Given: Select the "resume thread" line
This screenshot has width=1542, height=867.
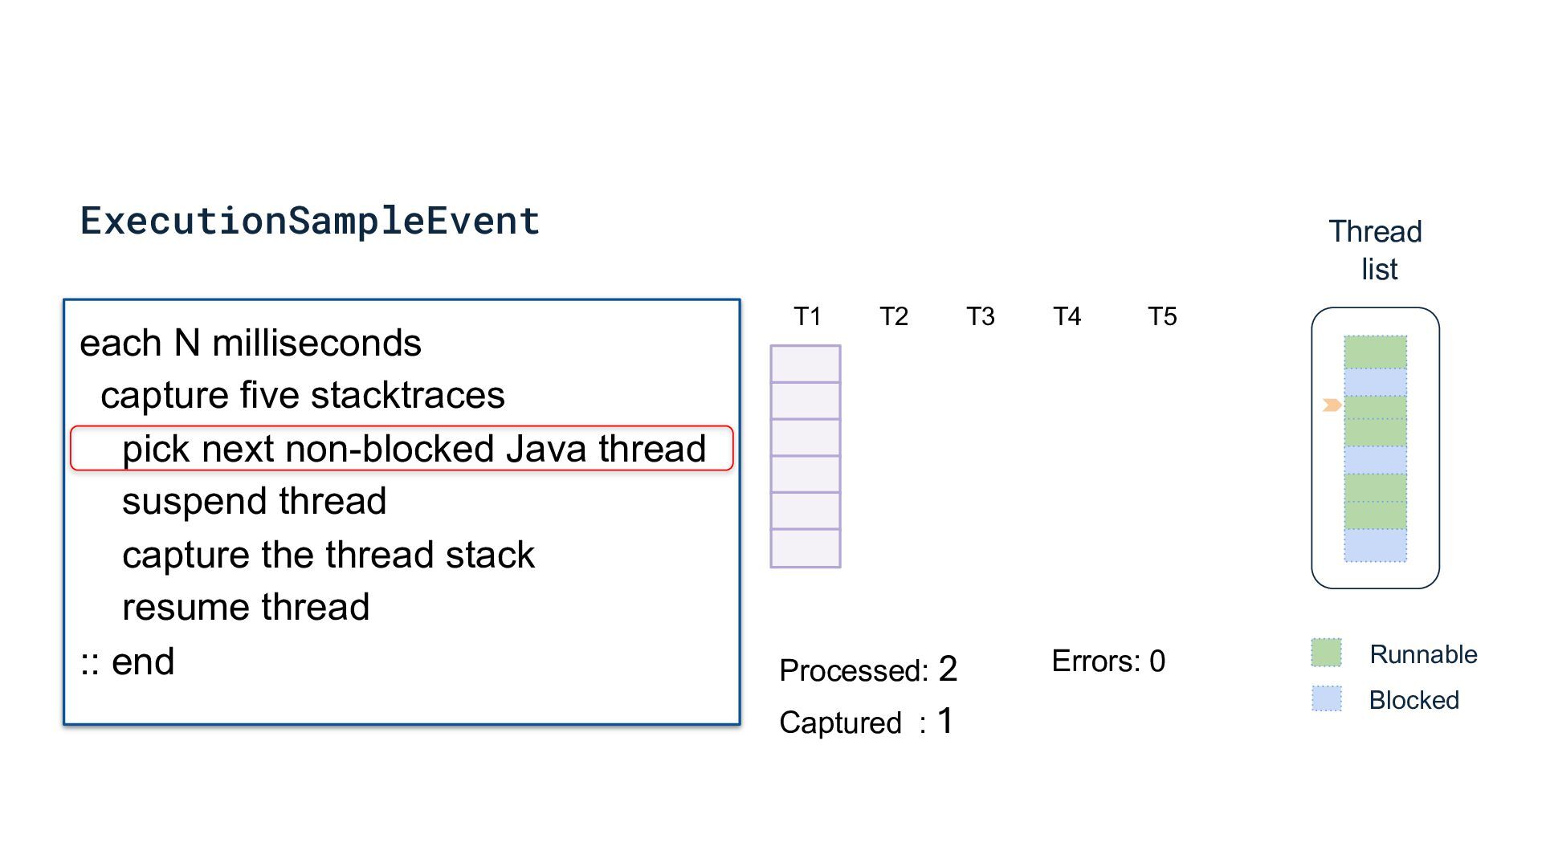Looking at the screenshot, I should coord(246,607).
